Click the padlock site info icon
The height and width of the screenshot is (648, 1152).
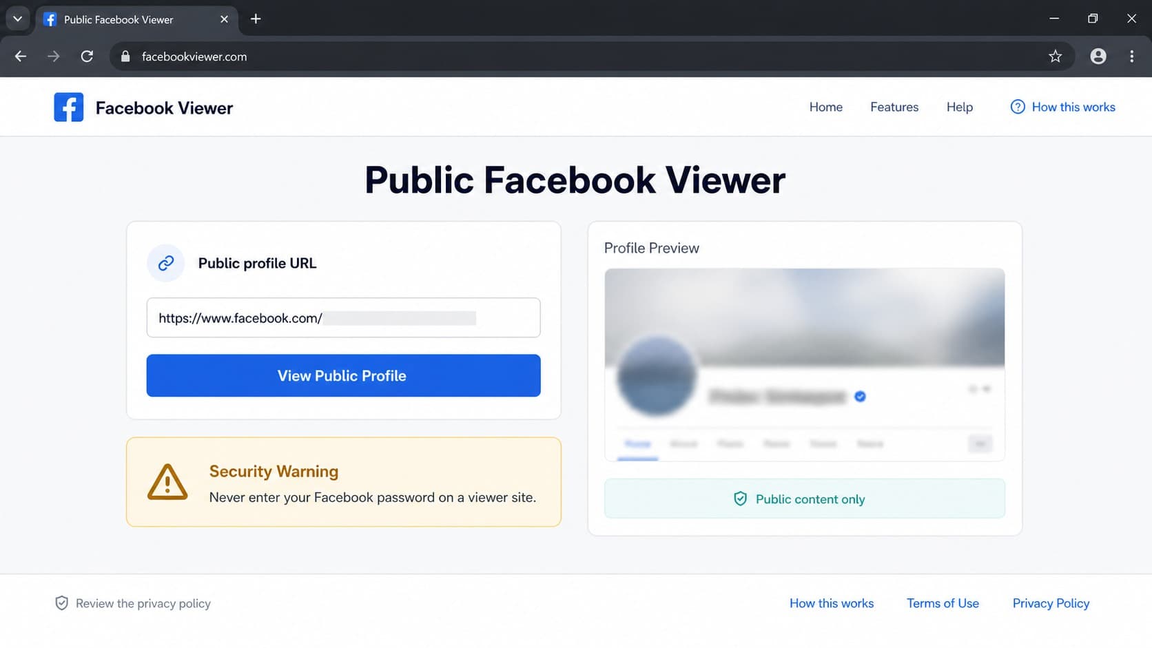125,56
